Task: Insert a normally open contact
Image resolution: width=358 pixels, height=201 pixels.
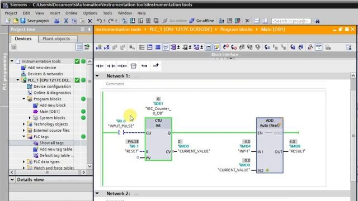Action: pos(100,66)
